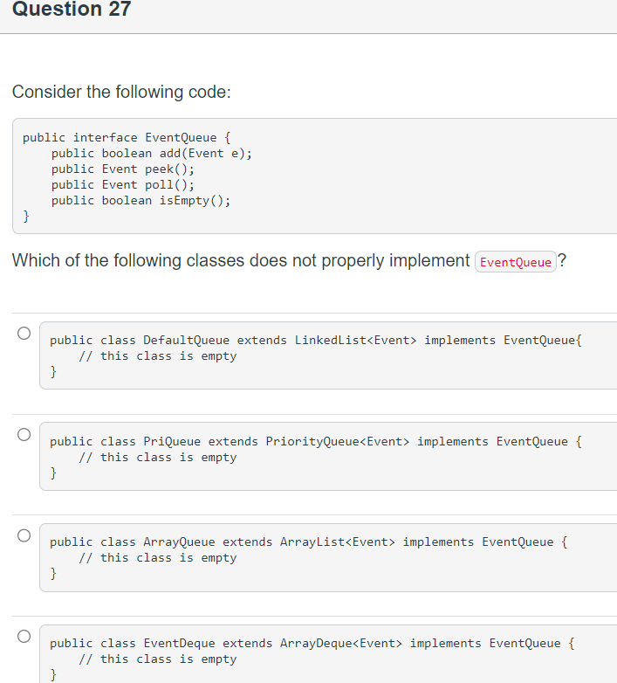Select the EventDeque answer radio button

pos(24,637)
